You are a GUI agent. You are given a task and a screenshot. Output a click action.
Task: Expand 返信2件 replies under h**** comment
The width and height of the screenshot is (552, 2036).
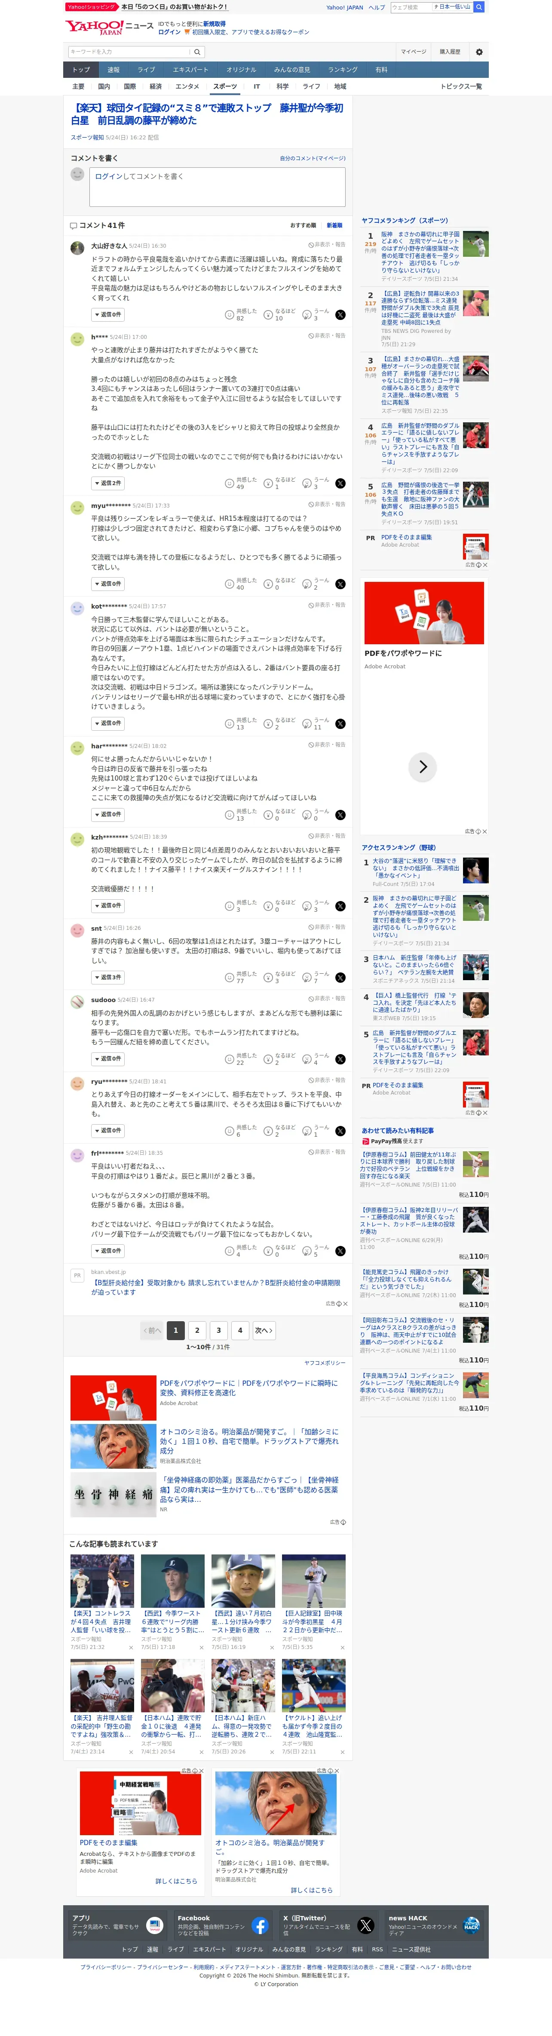coord(107,483)
